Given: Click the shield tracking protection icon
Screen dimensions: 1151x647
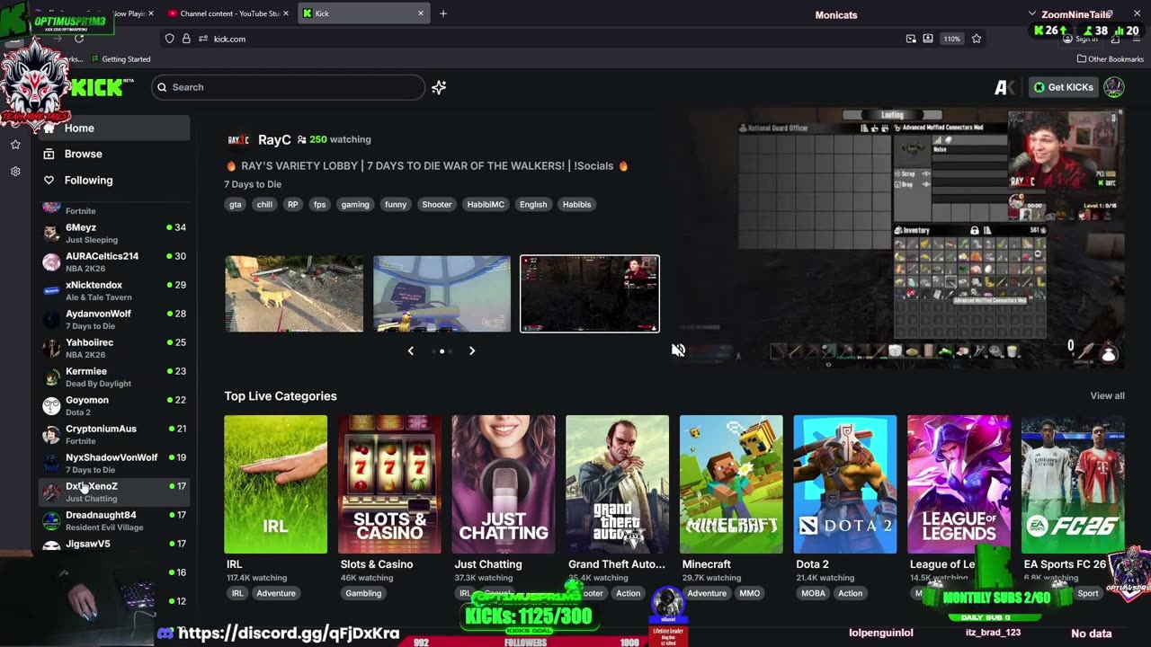Looking at the screenshot, I should [x=169, y=39].
